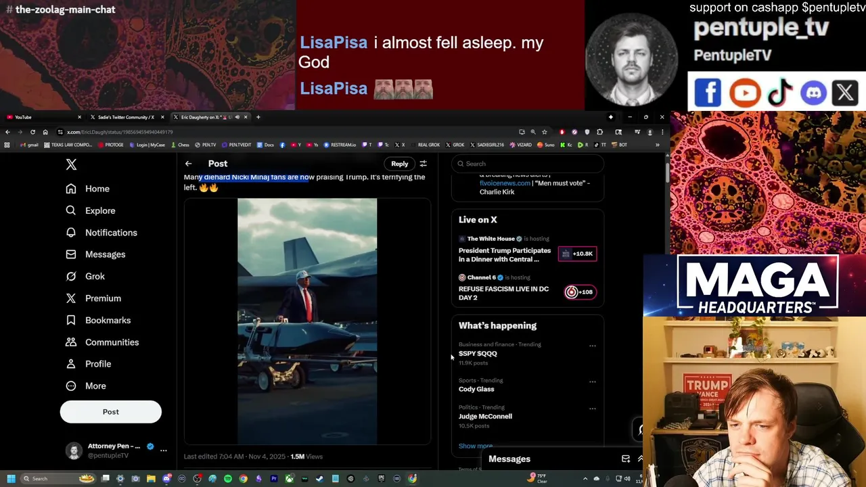Play the Trump jet video

tap(307, 321)
